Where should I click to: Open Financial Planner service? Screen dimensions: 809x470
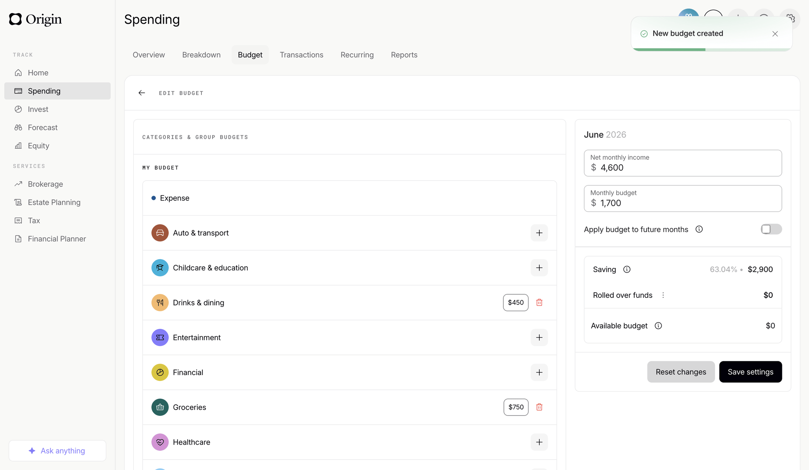57,239
